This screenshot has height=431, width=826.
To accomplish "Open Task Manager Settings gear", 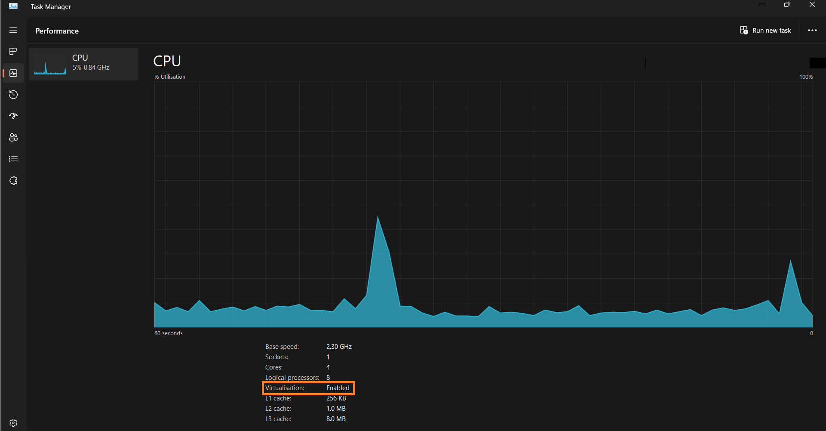I will (x=13, y=423).
